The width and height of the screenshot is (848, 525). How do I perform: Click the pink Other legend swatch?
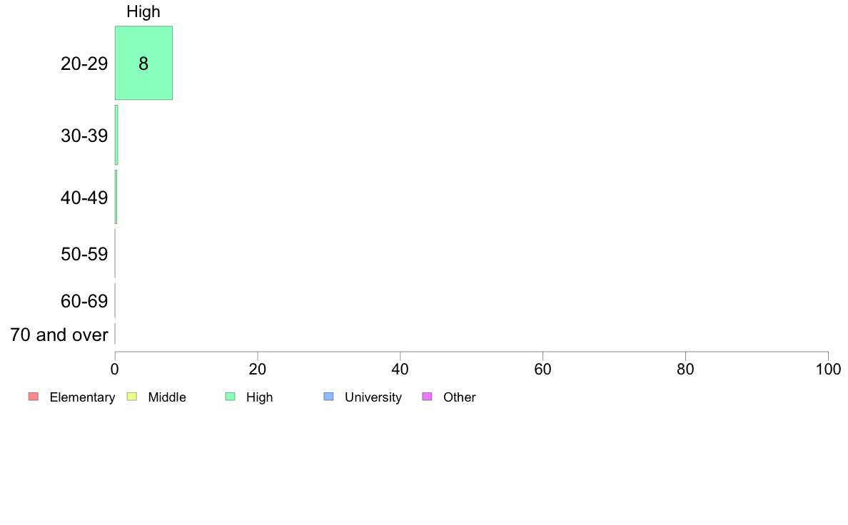tap(428, 397)
